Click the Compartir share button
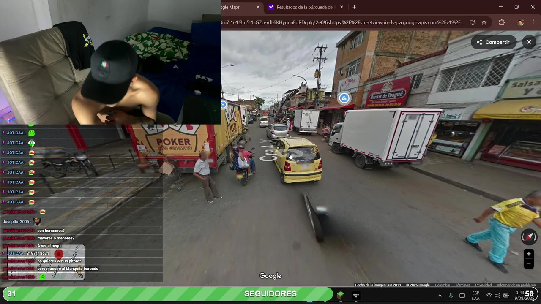The height and width of the screenshot is (304, 541). click(x=493, y=42)
